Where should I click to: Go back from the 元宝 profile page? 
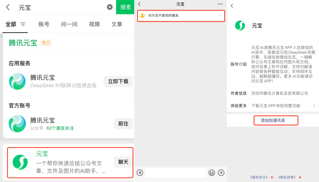coord(232,6)
